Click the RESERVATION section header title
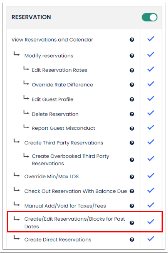The image size is (168, 253). (x=31, y=17)
